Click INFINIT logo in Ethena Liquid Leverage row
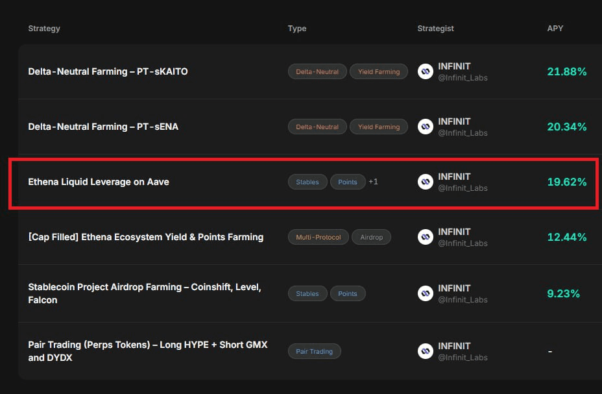602x394 pixels. pos(426,182)
